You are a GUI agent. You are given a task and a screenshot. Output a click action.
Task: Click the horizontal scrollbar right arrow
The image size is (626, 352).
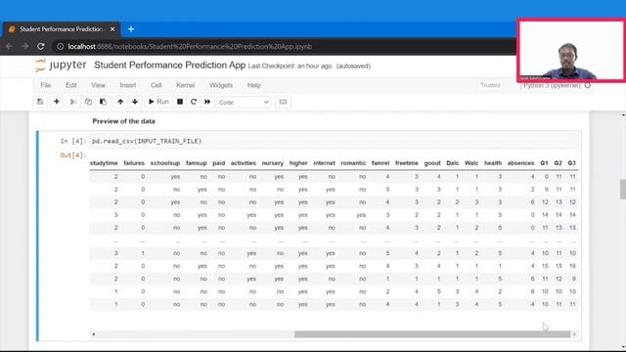[x=574, y=334]
